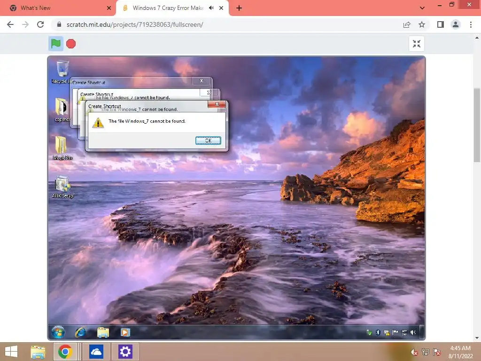481x361 pixels.
Task: Open Settings gear on host taskbar
Action: coord(125,352)
